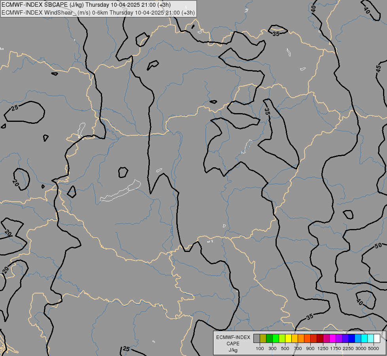Pick the dark green legend swatch
The image size is (387, 356).
(x=269, y=339)
